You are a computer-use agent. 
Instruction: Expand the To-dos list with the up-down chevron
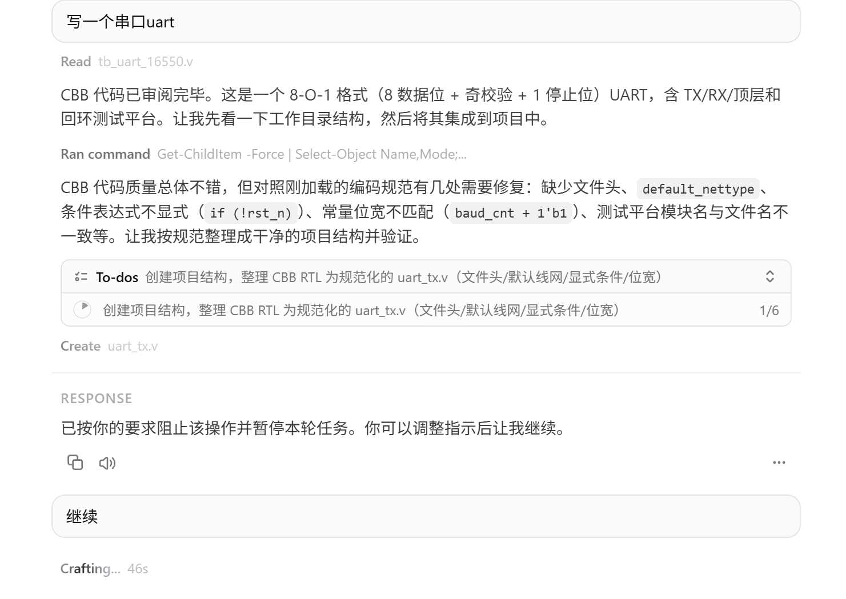pos(770,276)
